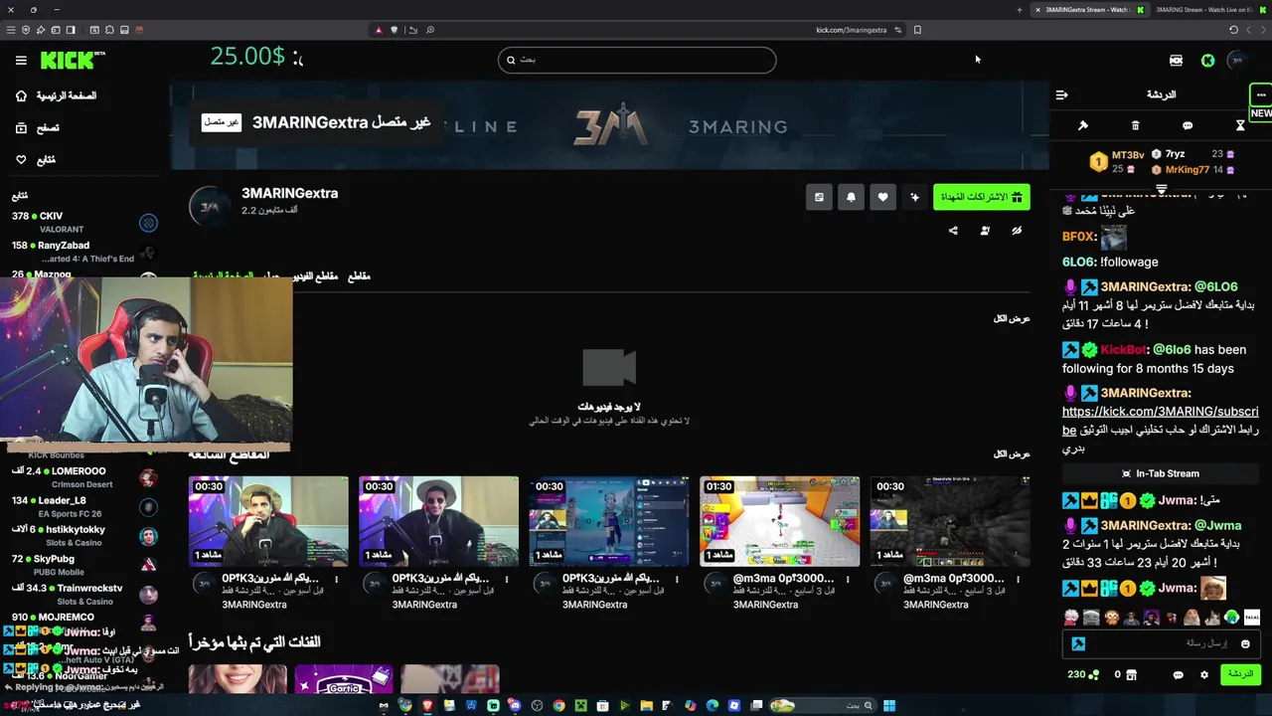
Task: Click the In-Tab Stream button
Action: (1160, 474)
